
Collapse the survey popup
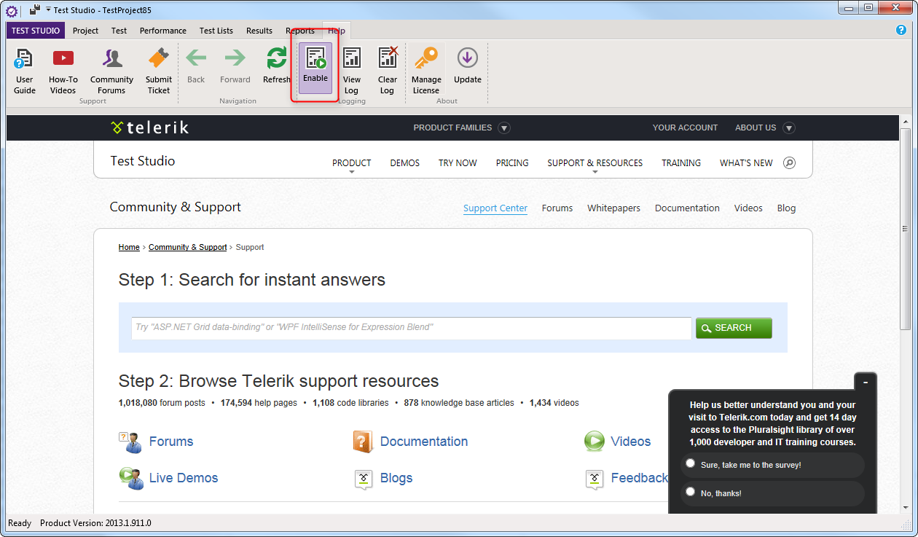click(866, 382)
